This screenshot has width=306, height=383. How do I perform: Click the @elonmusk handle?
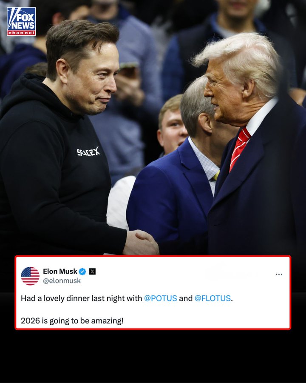click(x=62, y=281)
